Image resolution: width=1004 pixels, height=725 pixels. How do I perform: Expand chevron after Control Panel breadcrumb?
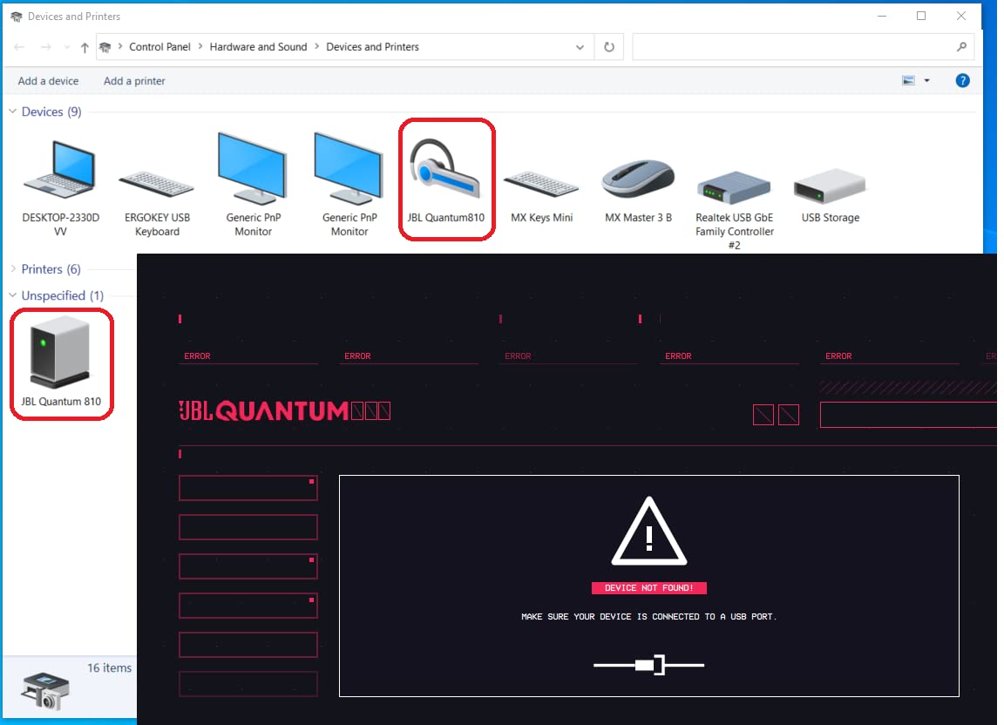point(200,47)
